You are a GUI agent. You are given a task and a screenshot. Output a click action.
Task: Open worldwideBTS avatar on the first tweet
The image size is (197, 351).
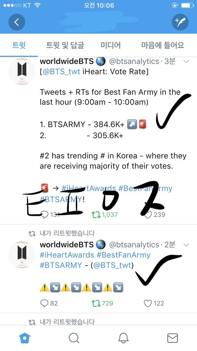click(22, 71)
